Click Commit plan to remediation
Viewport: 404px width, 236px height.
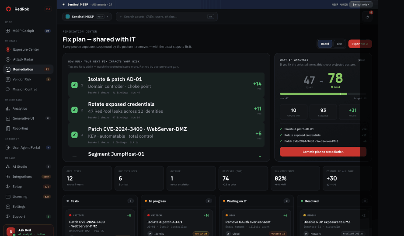pos(323,152)
